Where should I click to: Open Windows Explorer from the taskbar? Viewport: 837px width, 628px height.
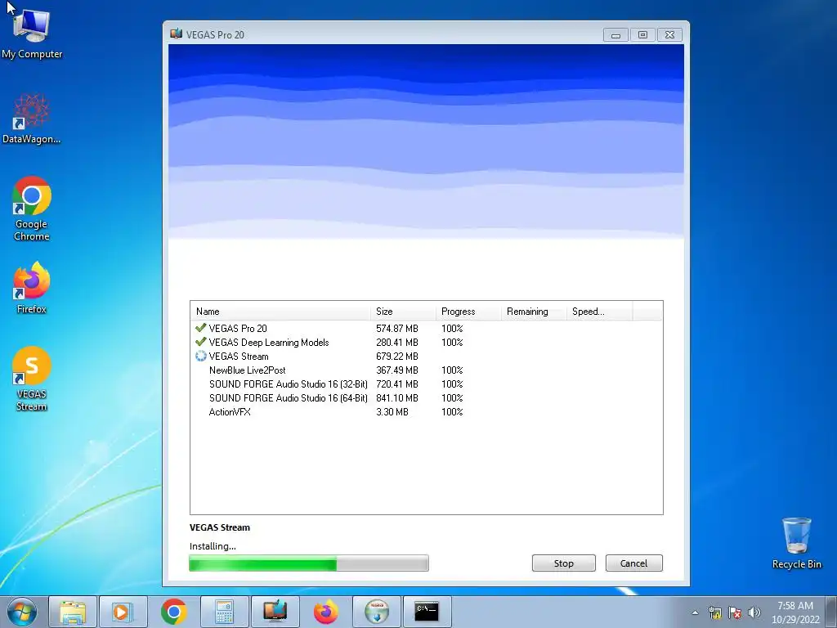click(73, 612)
